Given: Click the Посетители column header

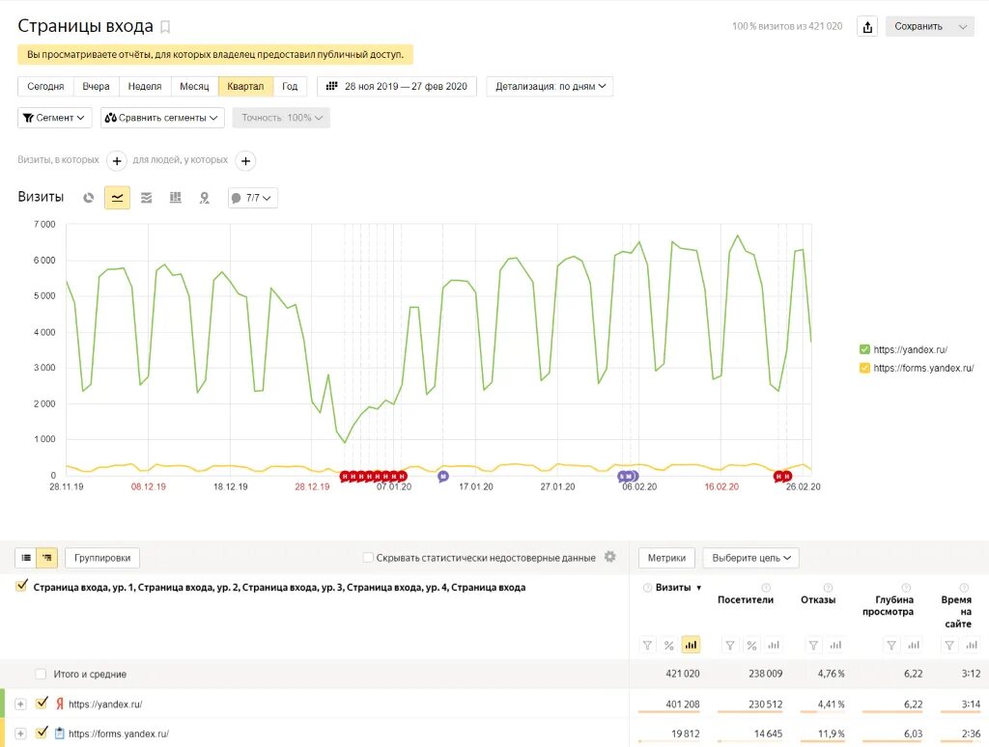Looking at the screenshot, I should (x=746, y=599).
